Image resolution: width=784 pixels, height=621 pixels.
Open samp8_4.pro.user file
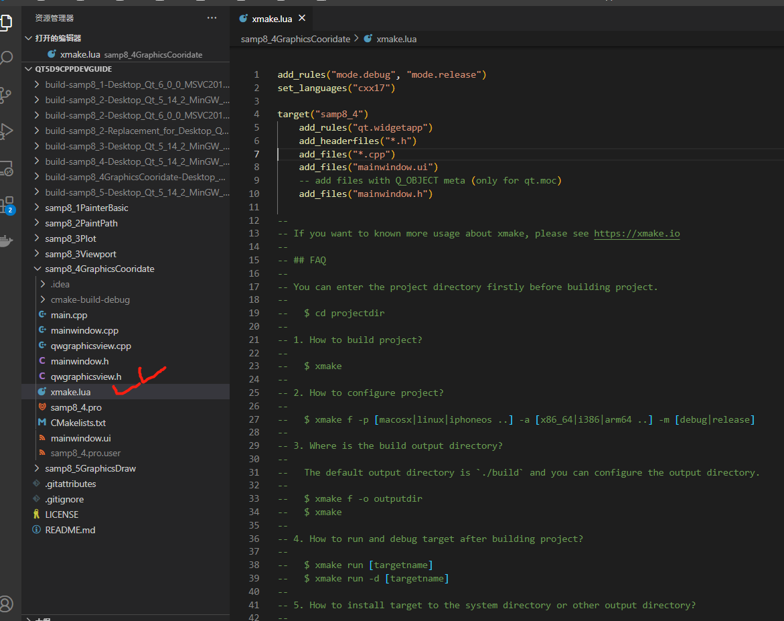(86, 454)
